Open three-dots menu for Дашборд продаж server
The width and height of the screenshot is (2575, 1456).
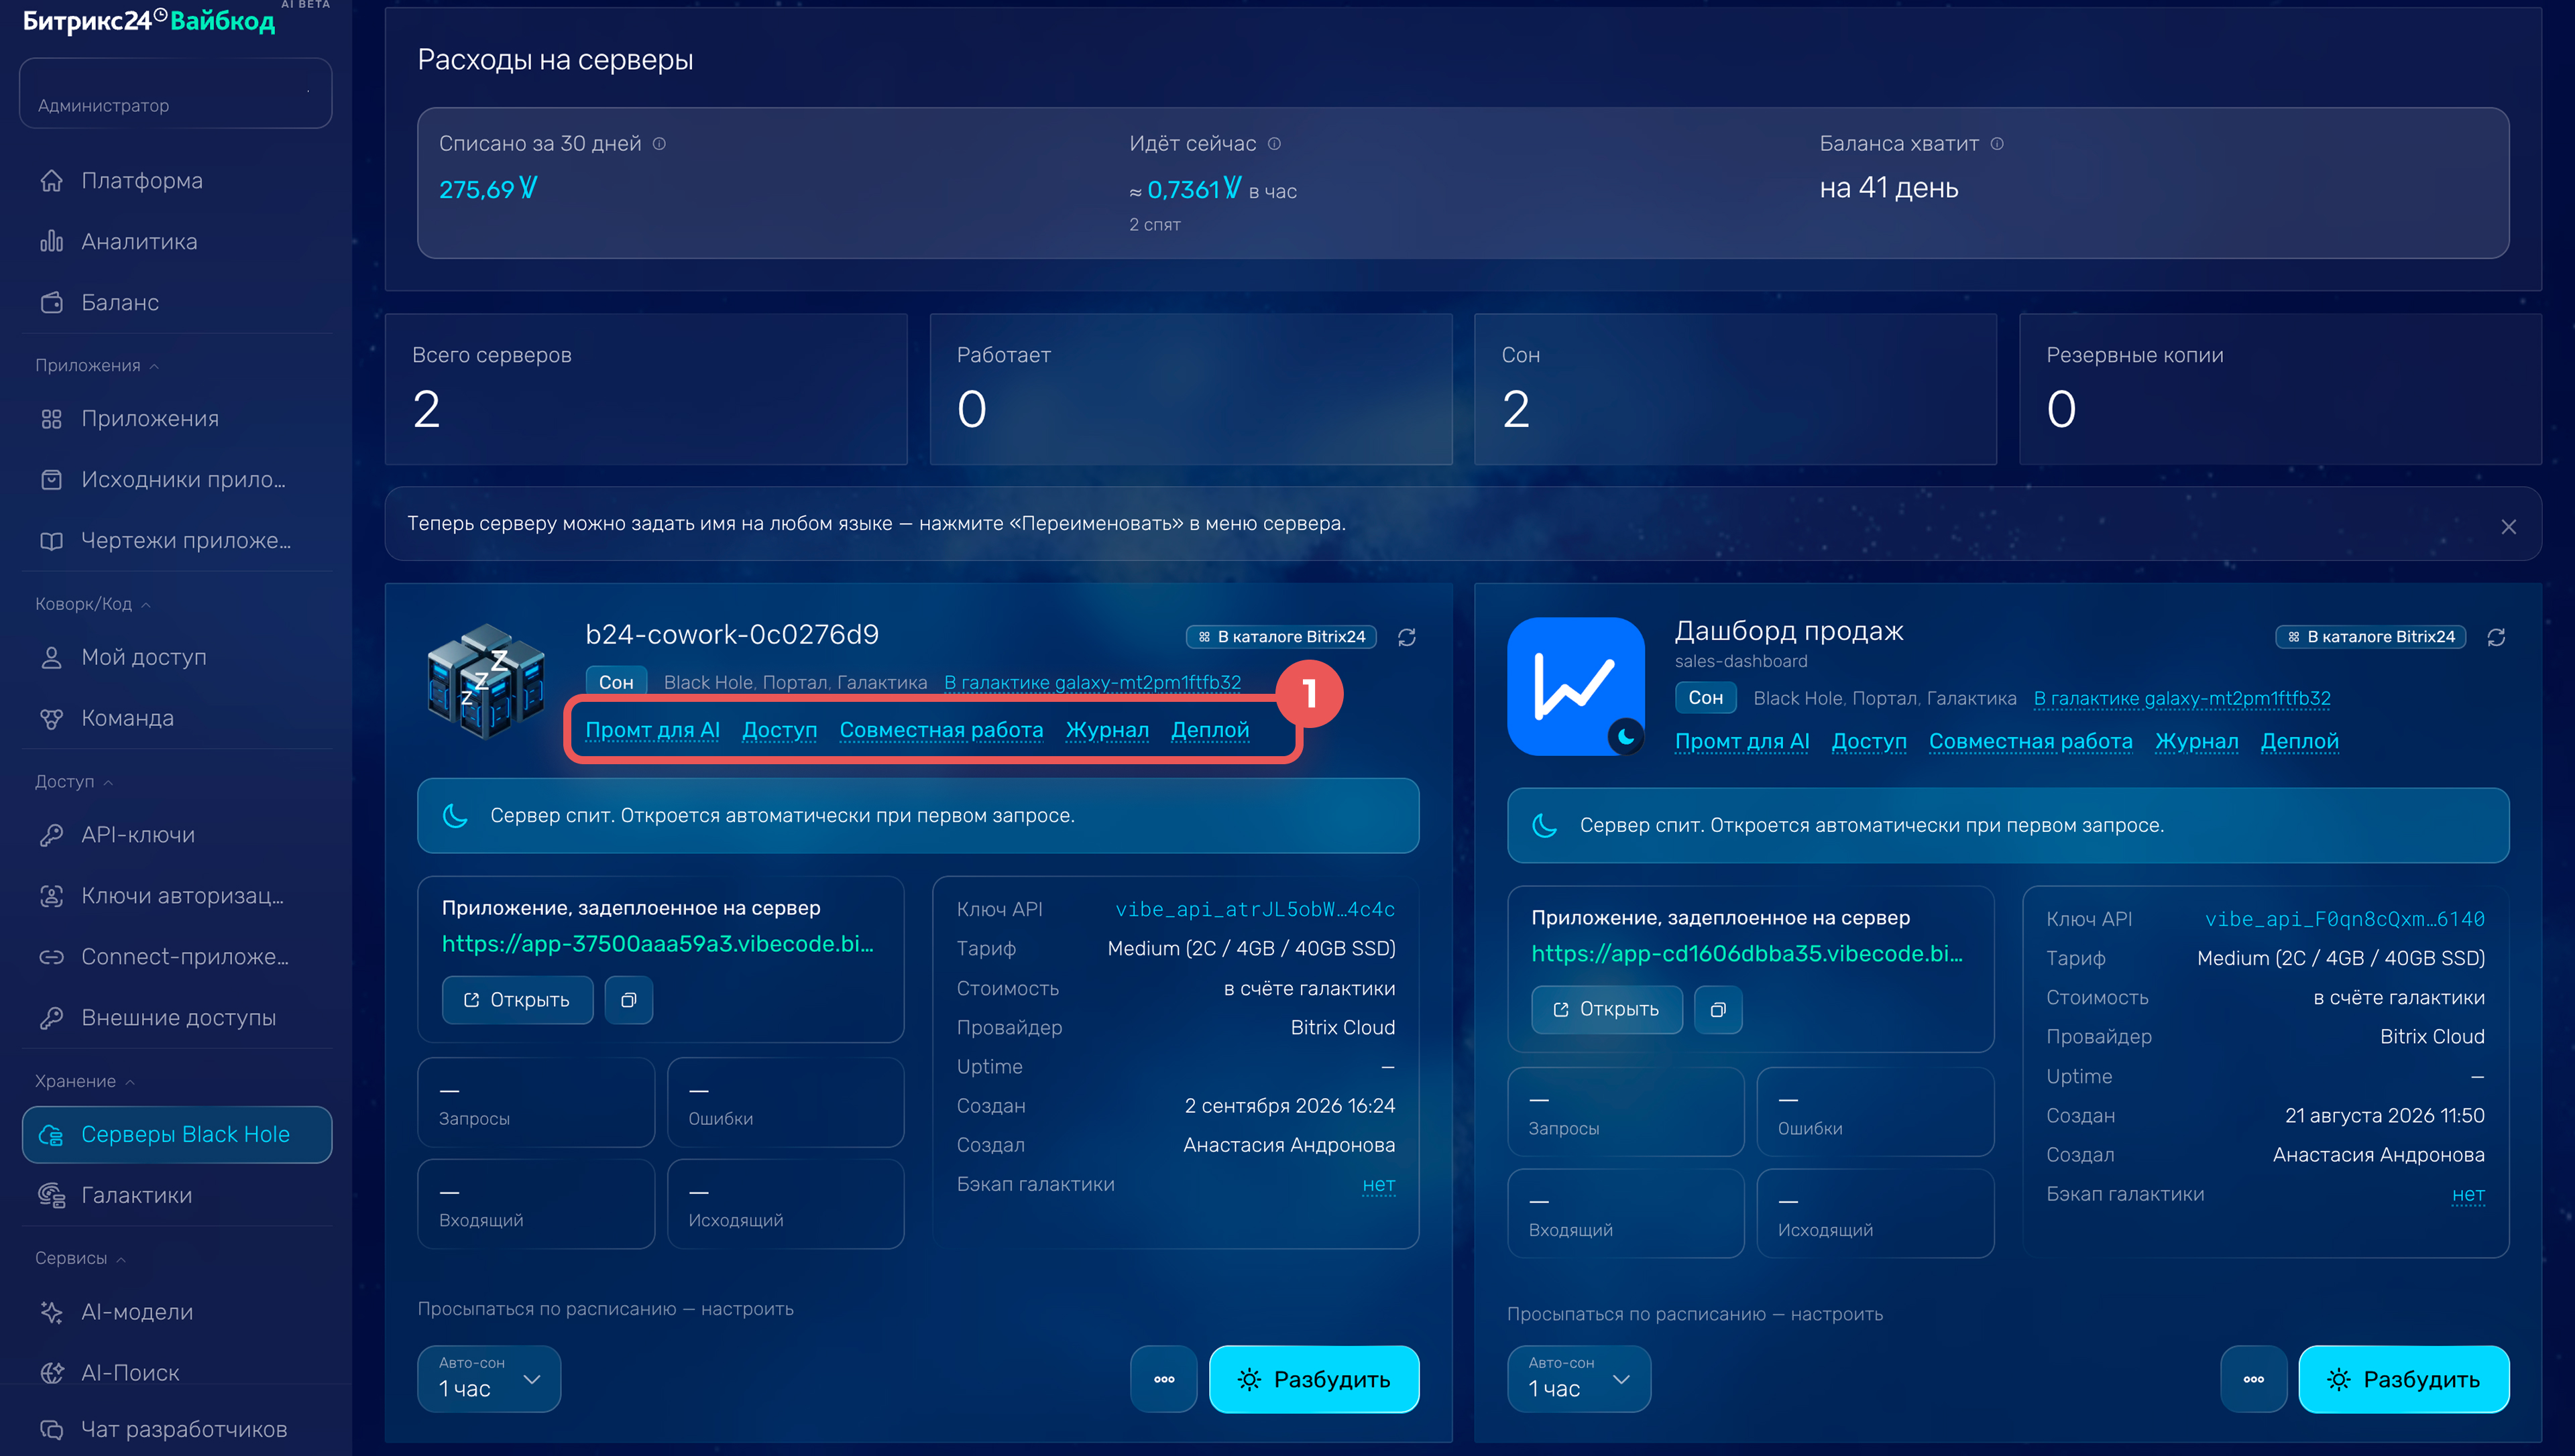click(2253, 1379)
